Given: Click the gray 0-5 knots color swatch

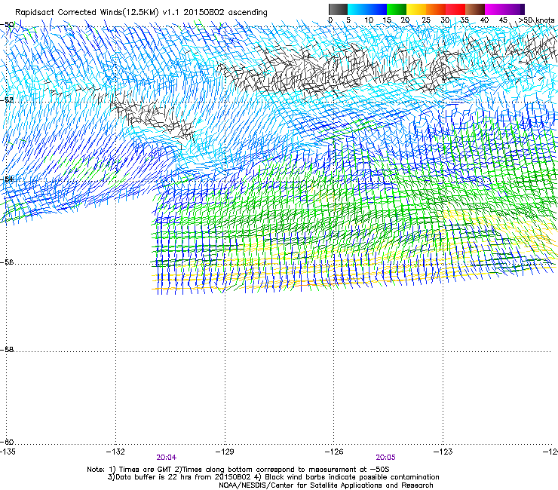Looking at the screenshot, I should pyautogui.click(x=338, y=9).
